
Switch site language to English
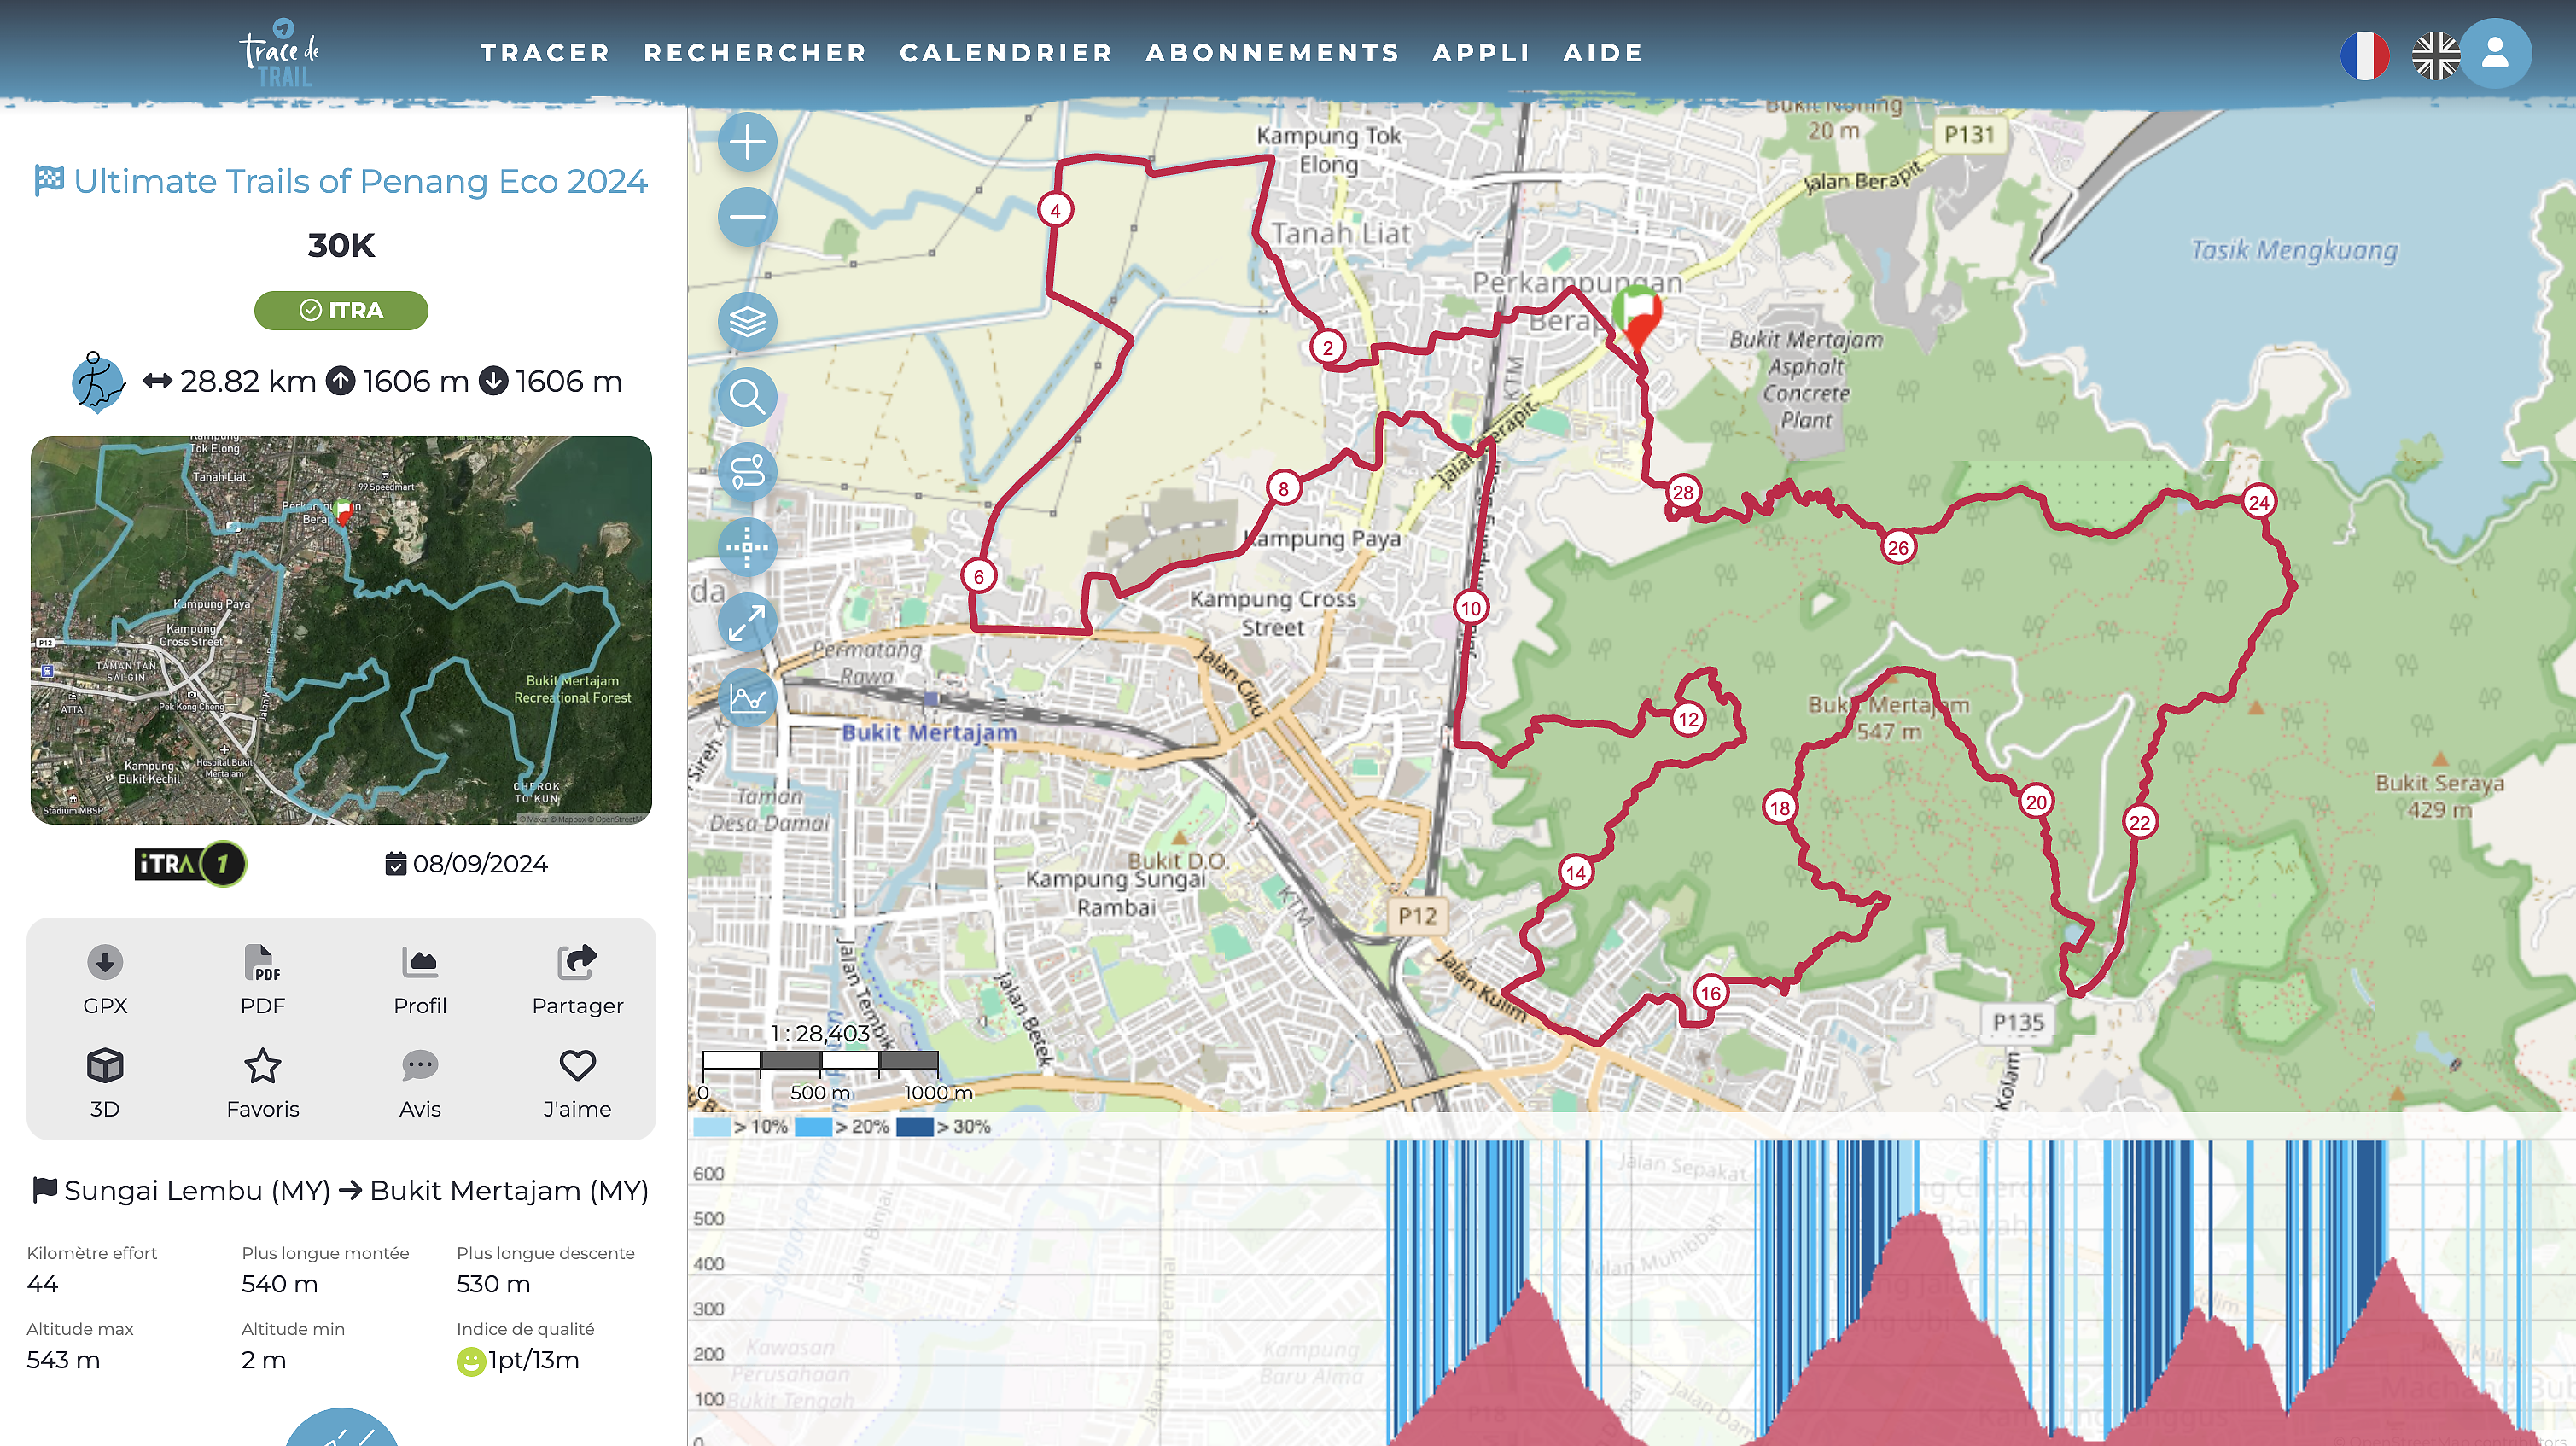tap(2437, 55)
